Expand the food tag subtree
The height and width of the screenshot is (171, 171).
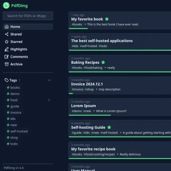pyautogui.click(x=49, y=100)
